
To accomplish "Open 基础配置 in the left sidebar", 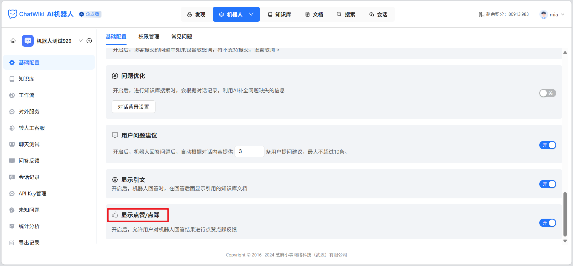I will [x=49, y=62].
